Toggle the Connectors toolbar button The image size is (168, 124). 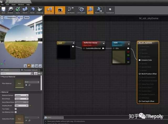[49, 10]
